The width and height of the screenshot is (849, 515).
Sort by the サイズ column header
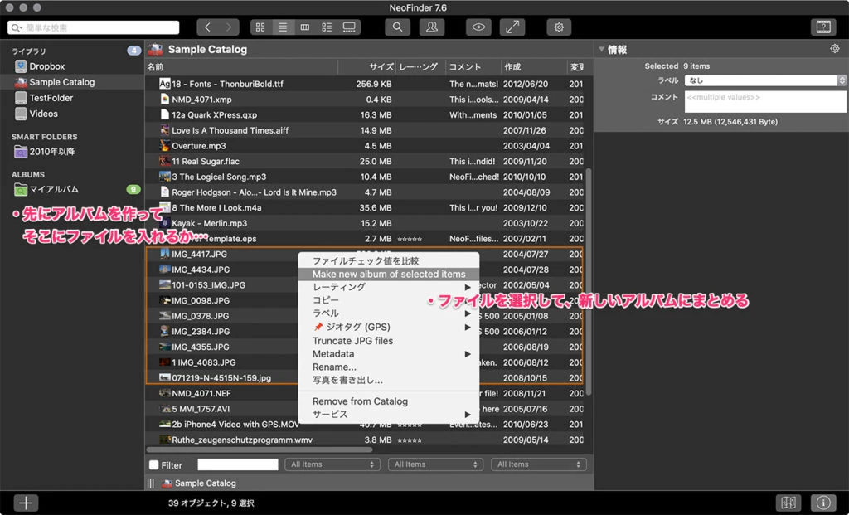click(367, 67)
